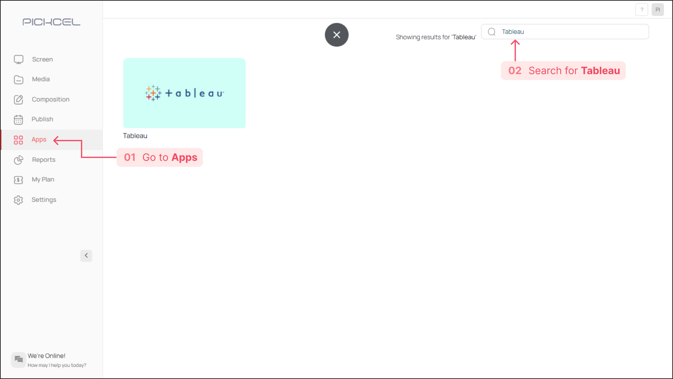Open the live chat bubble icon
The height and width of the screenshot is (379, 673).
(19, 360)
